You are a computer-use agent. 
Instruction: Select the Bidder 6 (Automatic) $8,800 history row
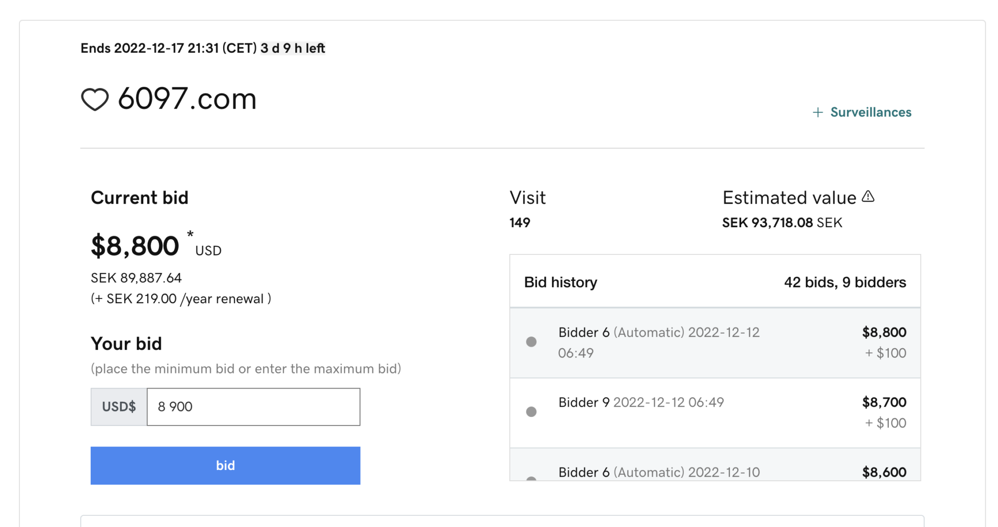[x=715, y=343]
